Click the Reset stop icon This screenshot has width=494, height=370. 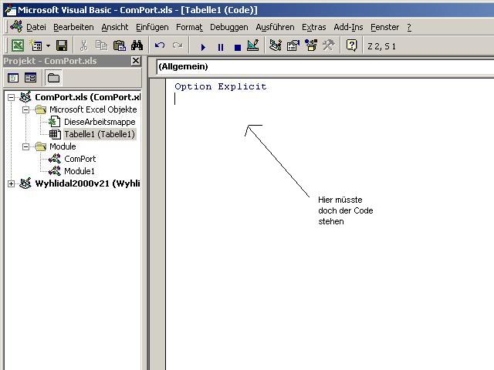[238, 47]
